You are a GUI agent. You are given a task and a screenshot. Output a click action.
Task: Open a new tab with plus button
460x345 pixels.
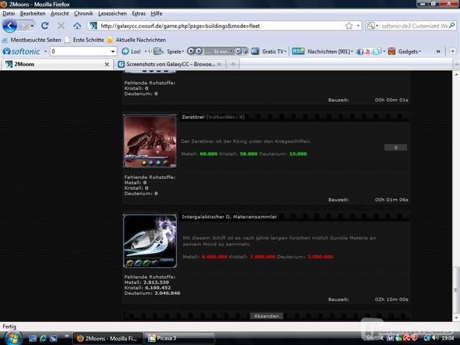[233, 64]
